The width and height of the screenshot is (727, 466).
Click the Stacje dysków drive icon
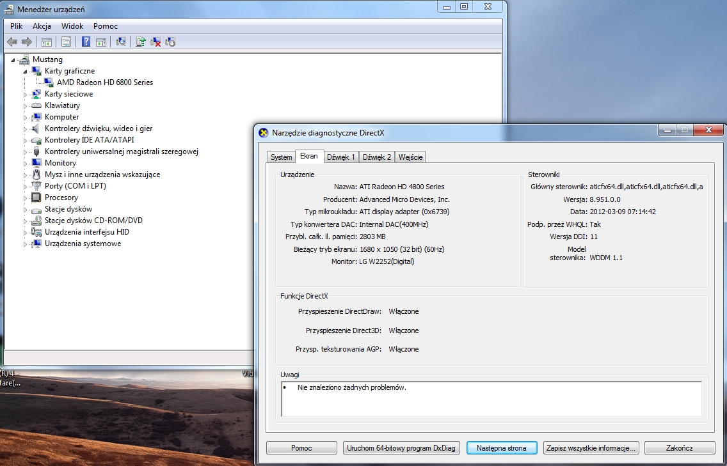[x=36, y=210]
